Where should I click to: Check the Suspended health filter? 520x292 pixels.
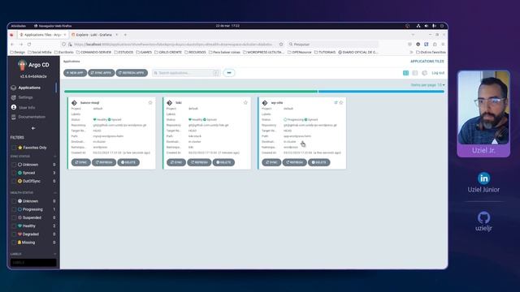[14, 217]
